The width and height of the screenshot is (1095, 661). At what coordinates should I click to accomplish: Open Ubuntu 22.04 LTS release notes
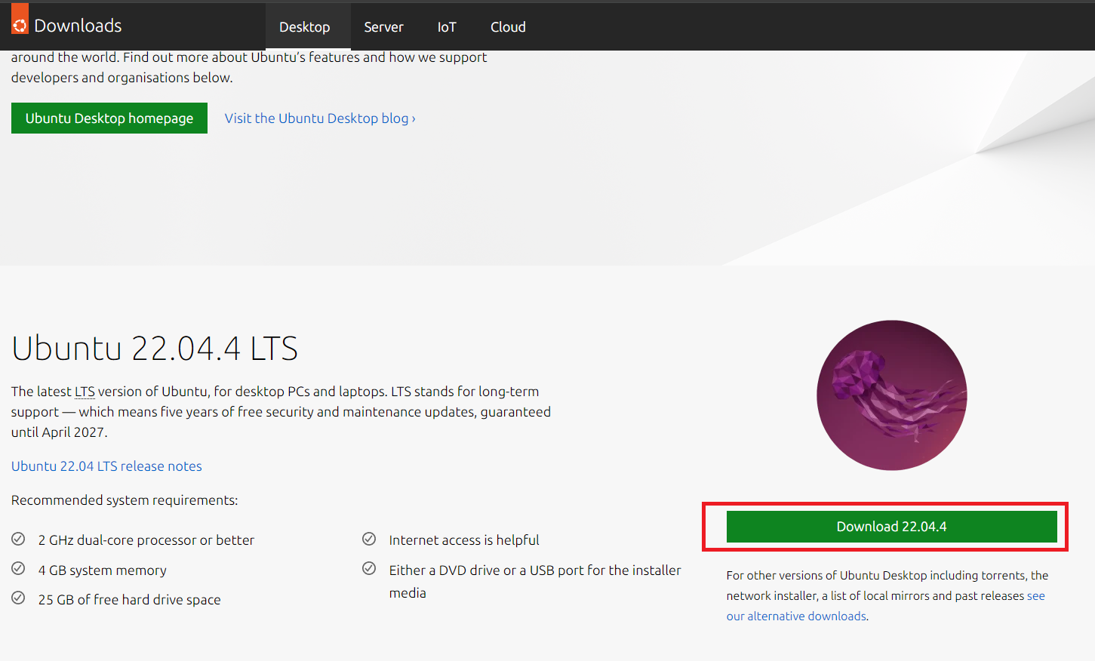click(106, 466)
